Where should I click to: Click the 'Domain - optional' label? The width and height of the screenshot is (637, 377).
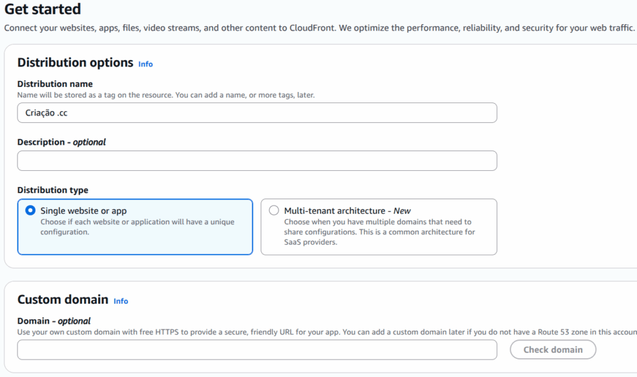54,321
